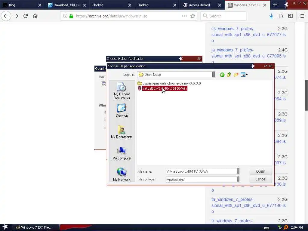Click the Firefox search box
Screen dimensions: 308x231
pos(223,16)
